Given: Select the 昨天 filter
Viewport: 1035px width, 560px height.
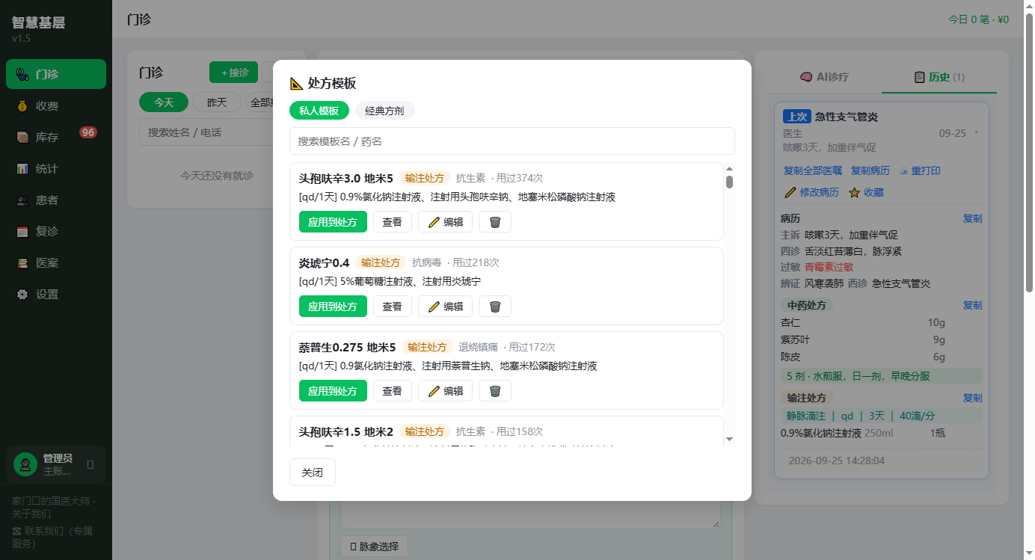Looking at the screenshot, I should point(217,102).
